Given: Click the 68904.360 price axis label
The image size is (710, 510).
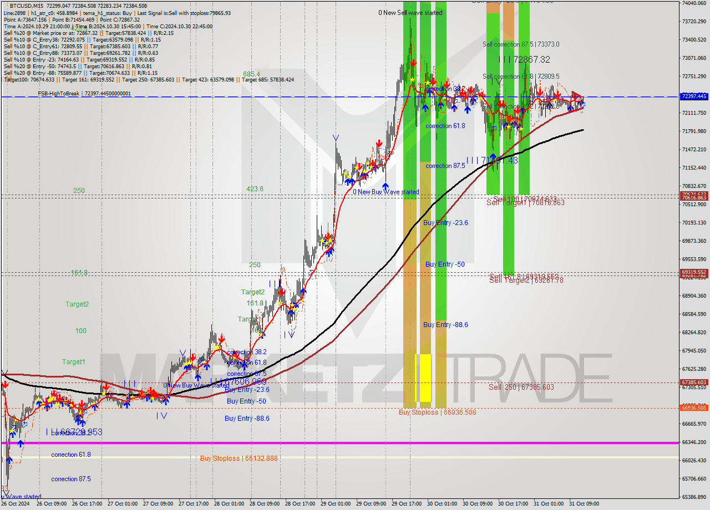Looking at the screenshot, I should coord(694,295).
